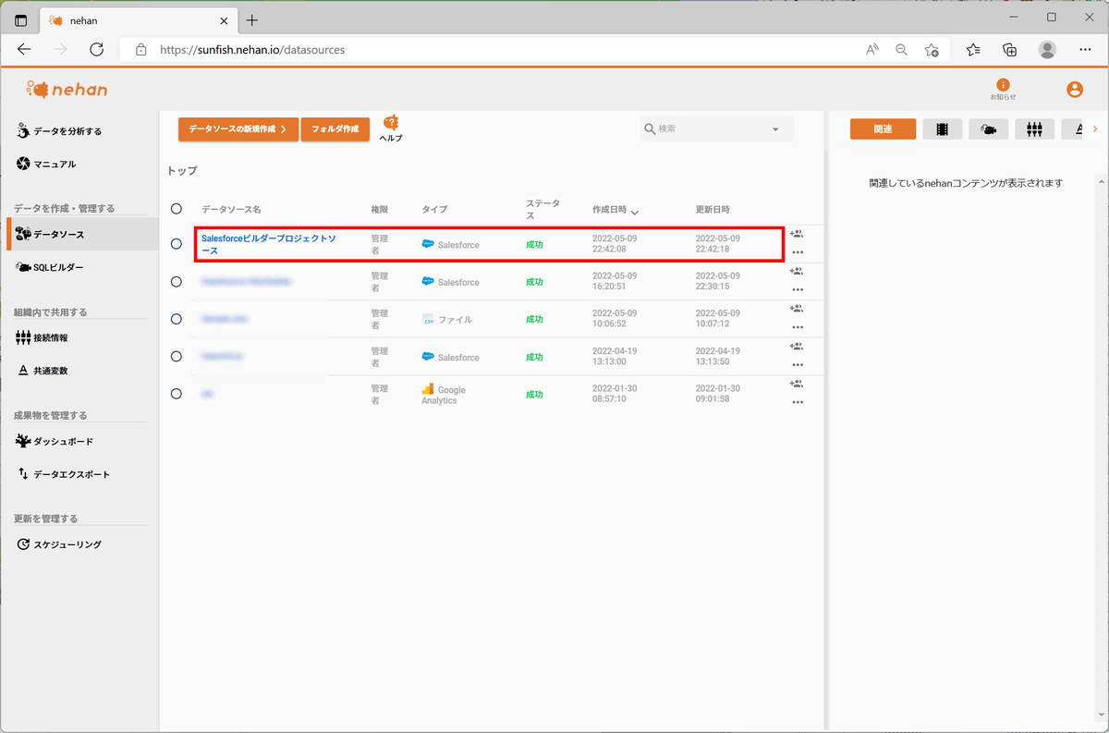Share the ファイル type datasource
Viewport: 1109px width, 733px height.
point(796,309)
